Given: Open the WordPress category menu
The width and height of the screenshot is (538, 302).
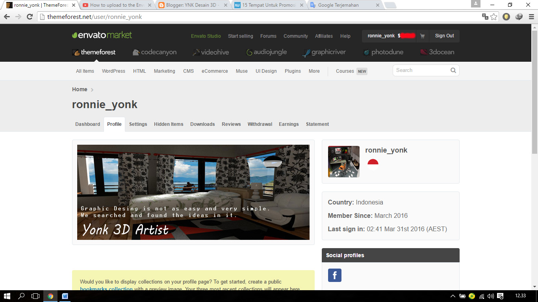Looking at the screenshot, I should pos(113,71).
